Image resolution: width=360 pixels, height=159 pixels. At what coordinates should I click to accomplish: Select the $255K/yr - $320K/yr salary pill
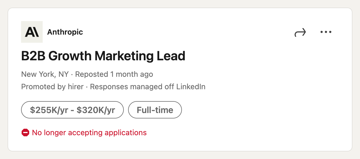(x=72, y=110)
